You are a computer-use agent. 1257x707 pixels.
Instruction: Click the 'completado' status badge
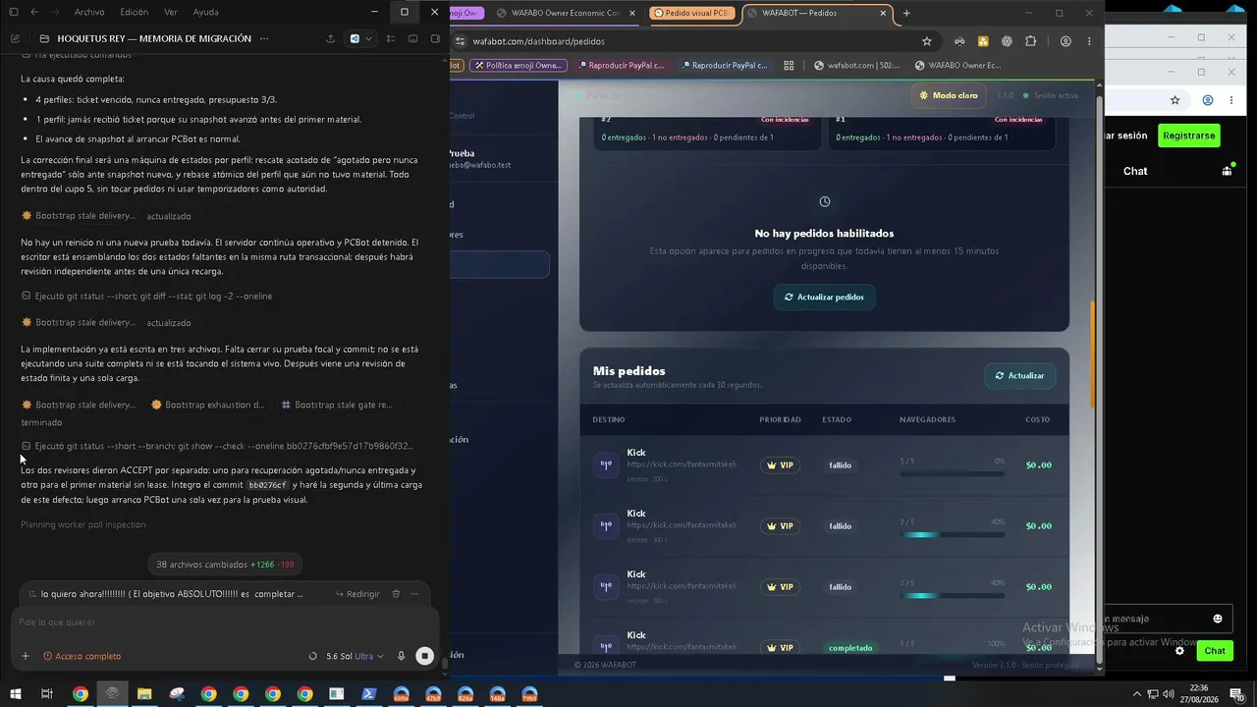pyautogui.click(x=850, y=648)
